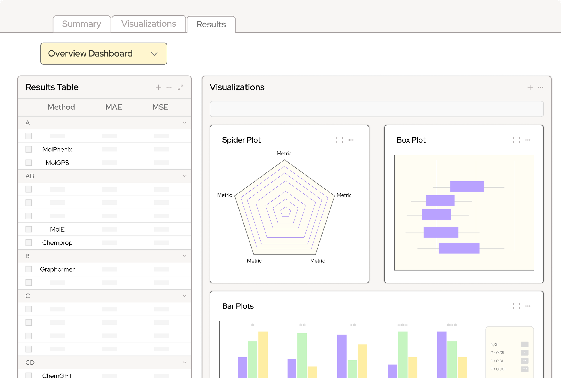The image size is (561, 378).
Task: Click the P< 0.001 legend swatch
Action: click(x=525, y=369)
